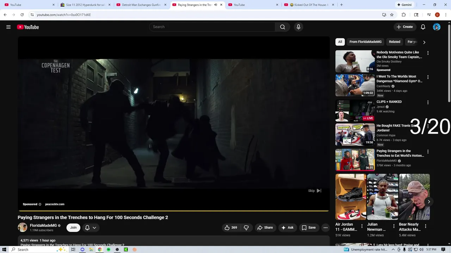
Task: Switch to Kicked Out Of The House tab
Action: 309,5
